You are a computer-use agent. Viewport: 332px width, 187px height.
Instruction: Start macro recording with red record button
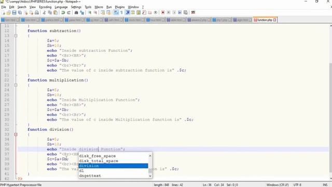click(x=163, y=12)
